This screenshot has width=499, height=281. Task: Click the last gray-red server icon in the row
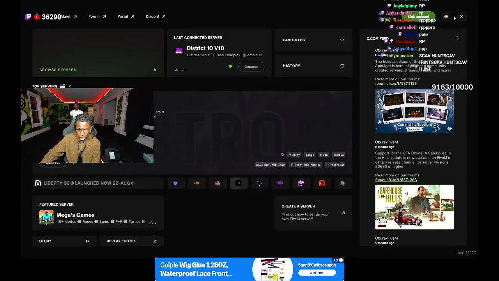(x=343, y=183)
